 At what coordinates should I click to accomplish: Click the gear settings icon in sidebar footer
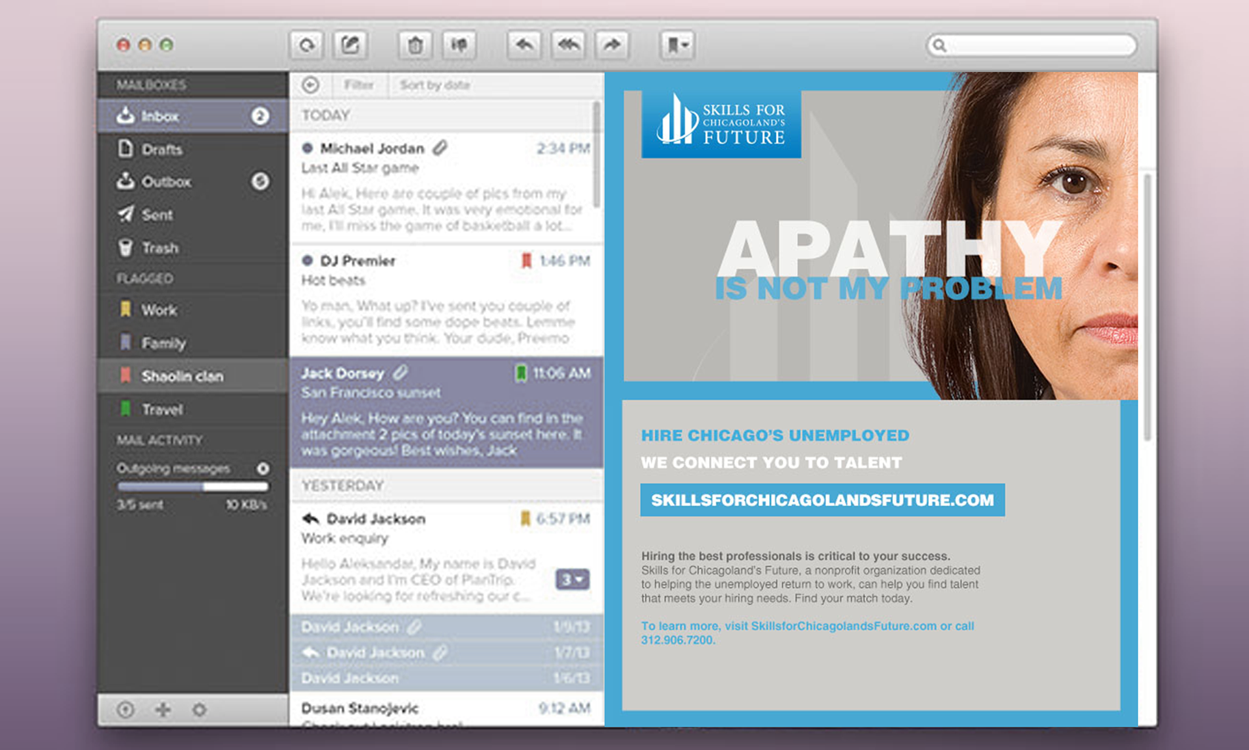point(199,709)
